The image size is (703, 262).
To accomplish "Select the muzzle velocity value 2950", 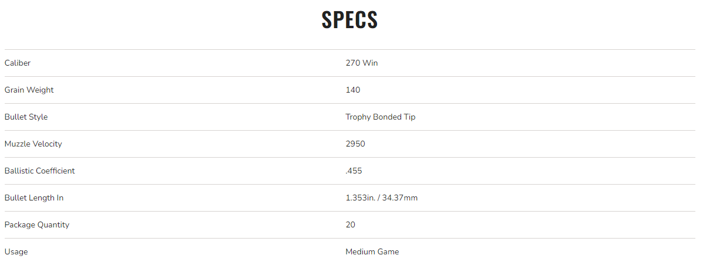I will (x=355, y=144).
